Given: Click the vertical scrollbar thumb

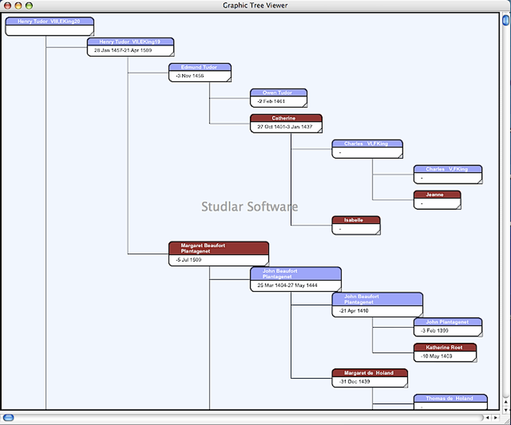Looking at the screenshot, I should click(506, 21).
